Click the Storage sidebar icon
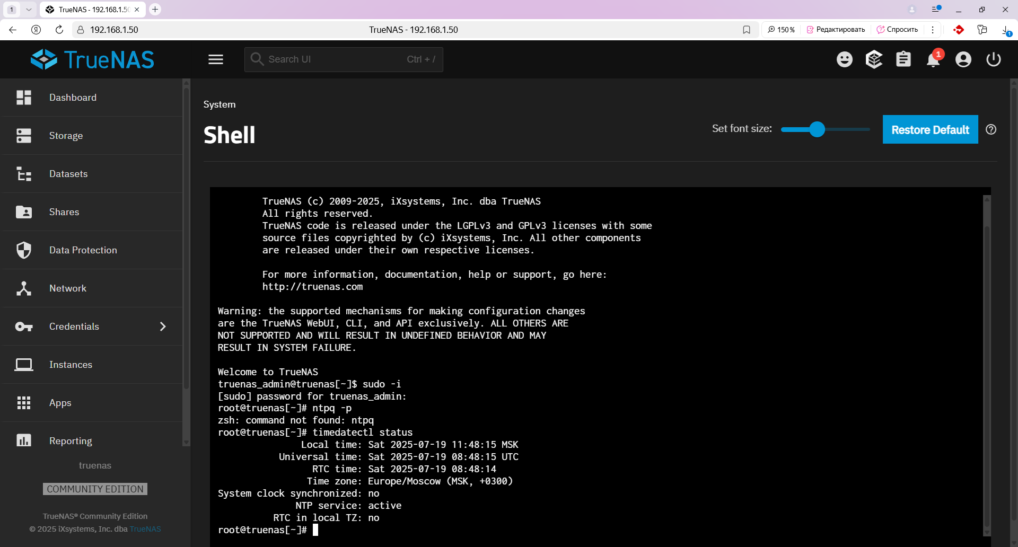The width and height of the screenshot is (1018, 547). [x=24, y=136]
